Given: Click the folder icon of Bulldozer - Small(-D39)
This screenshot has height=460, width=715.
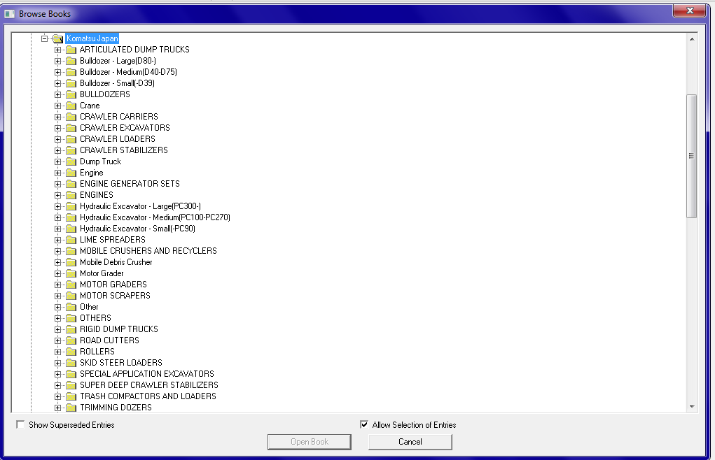Looking at the screenshot, I should pos(71,83).
